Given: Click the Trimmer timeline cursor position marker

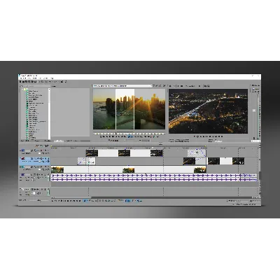Looking at the screenshot, I should pos(115,134).
